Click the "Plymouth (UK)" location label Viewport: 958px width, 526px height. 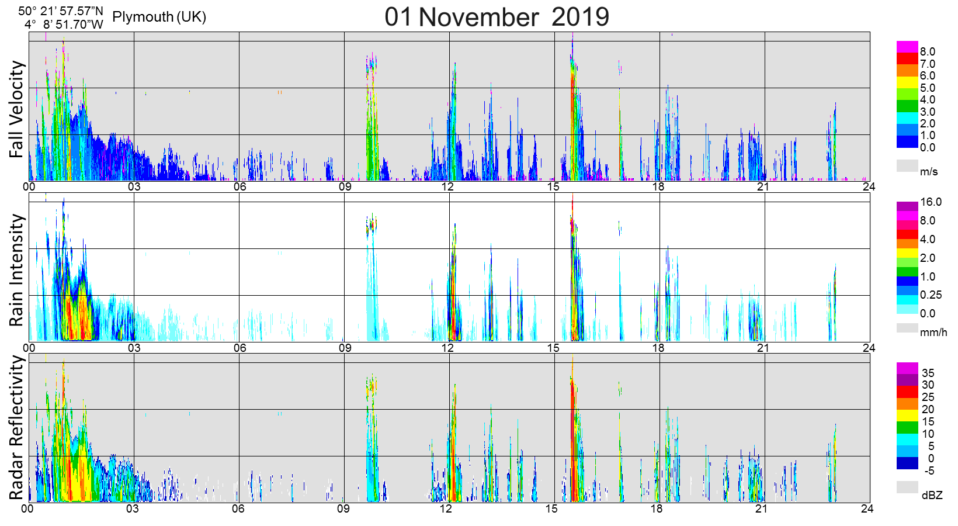[159, 16]
